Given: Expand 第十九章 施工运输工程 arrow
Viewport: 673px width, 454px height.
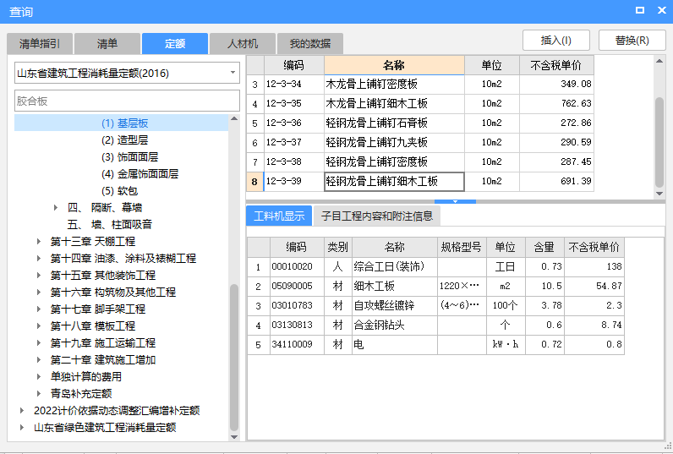Looking at the screenshot, I should [x=39, y=343].
